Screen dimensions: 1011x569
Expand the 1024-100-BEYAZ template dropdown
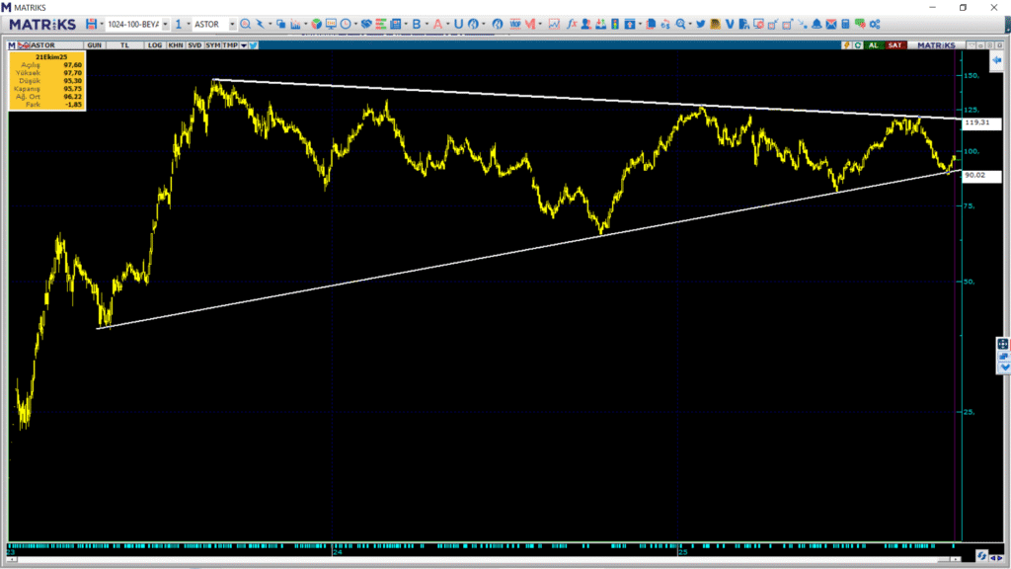tap(165, 24)
